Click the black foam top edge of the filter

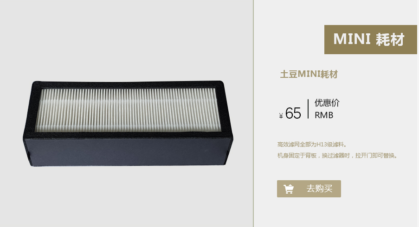(x=128, y=85)
